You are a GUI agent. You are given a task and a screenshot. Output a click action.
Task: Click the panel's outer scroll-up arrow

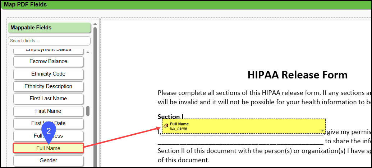(x=95, y=24)
